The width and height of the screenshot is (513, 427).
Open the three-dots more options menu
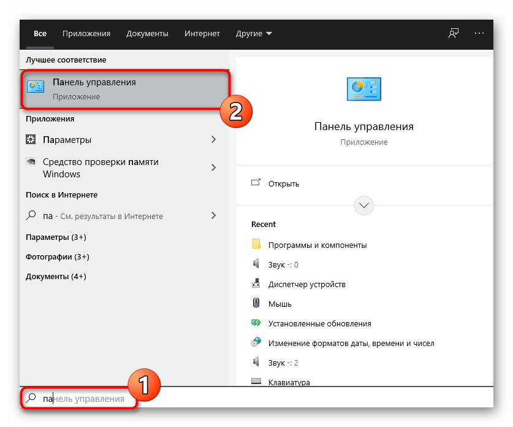(479, 34)
